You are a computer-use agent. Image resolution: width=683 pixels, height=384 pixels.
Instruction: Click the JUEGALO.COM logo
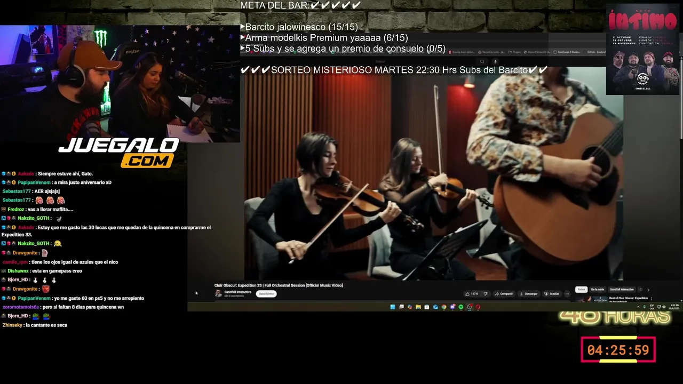(118, 152)
